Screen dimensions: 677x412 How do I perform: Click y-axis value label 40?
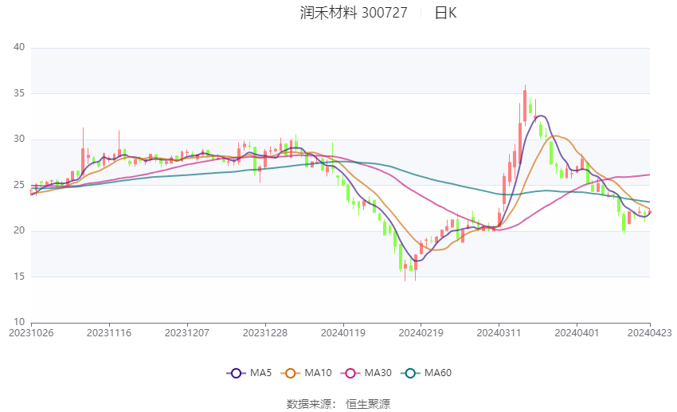tap(19, 47)
